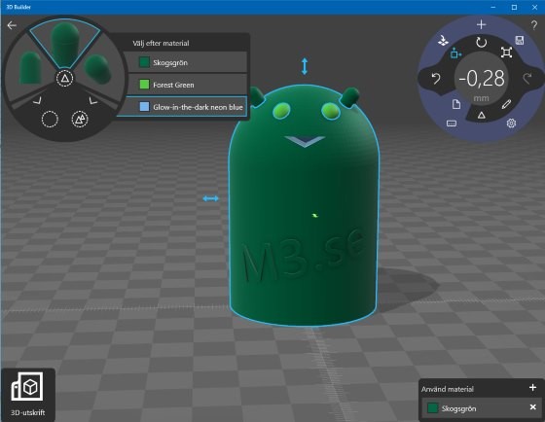This screenshot has height=422, width=545.
Task: Click the vertical move arrow handle above model
Action: pyautogui.click(x=305, y=66)
